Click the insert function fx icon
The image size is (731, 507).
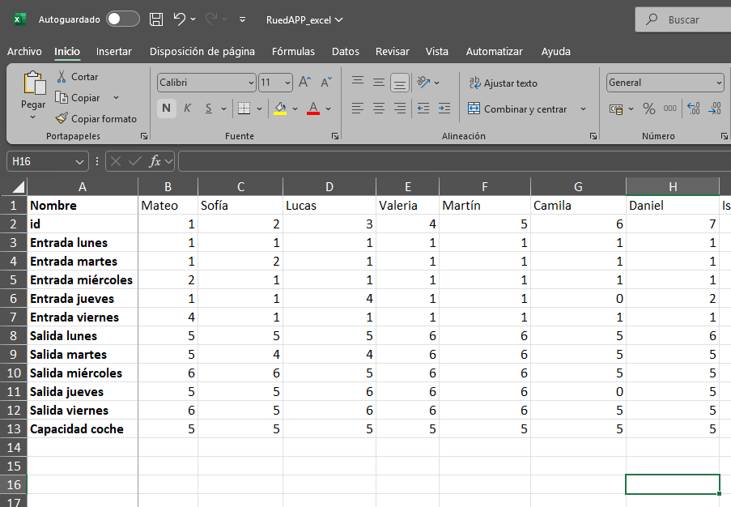(x=155, y=161)
